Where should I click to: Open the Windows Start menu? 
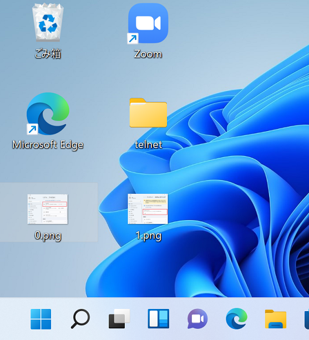(41, 319)
